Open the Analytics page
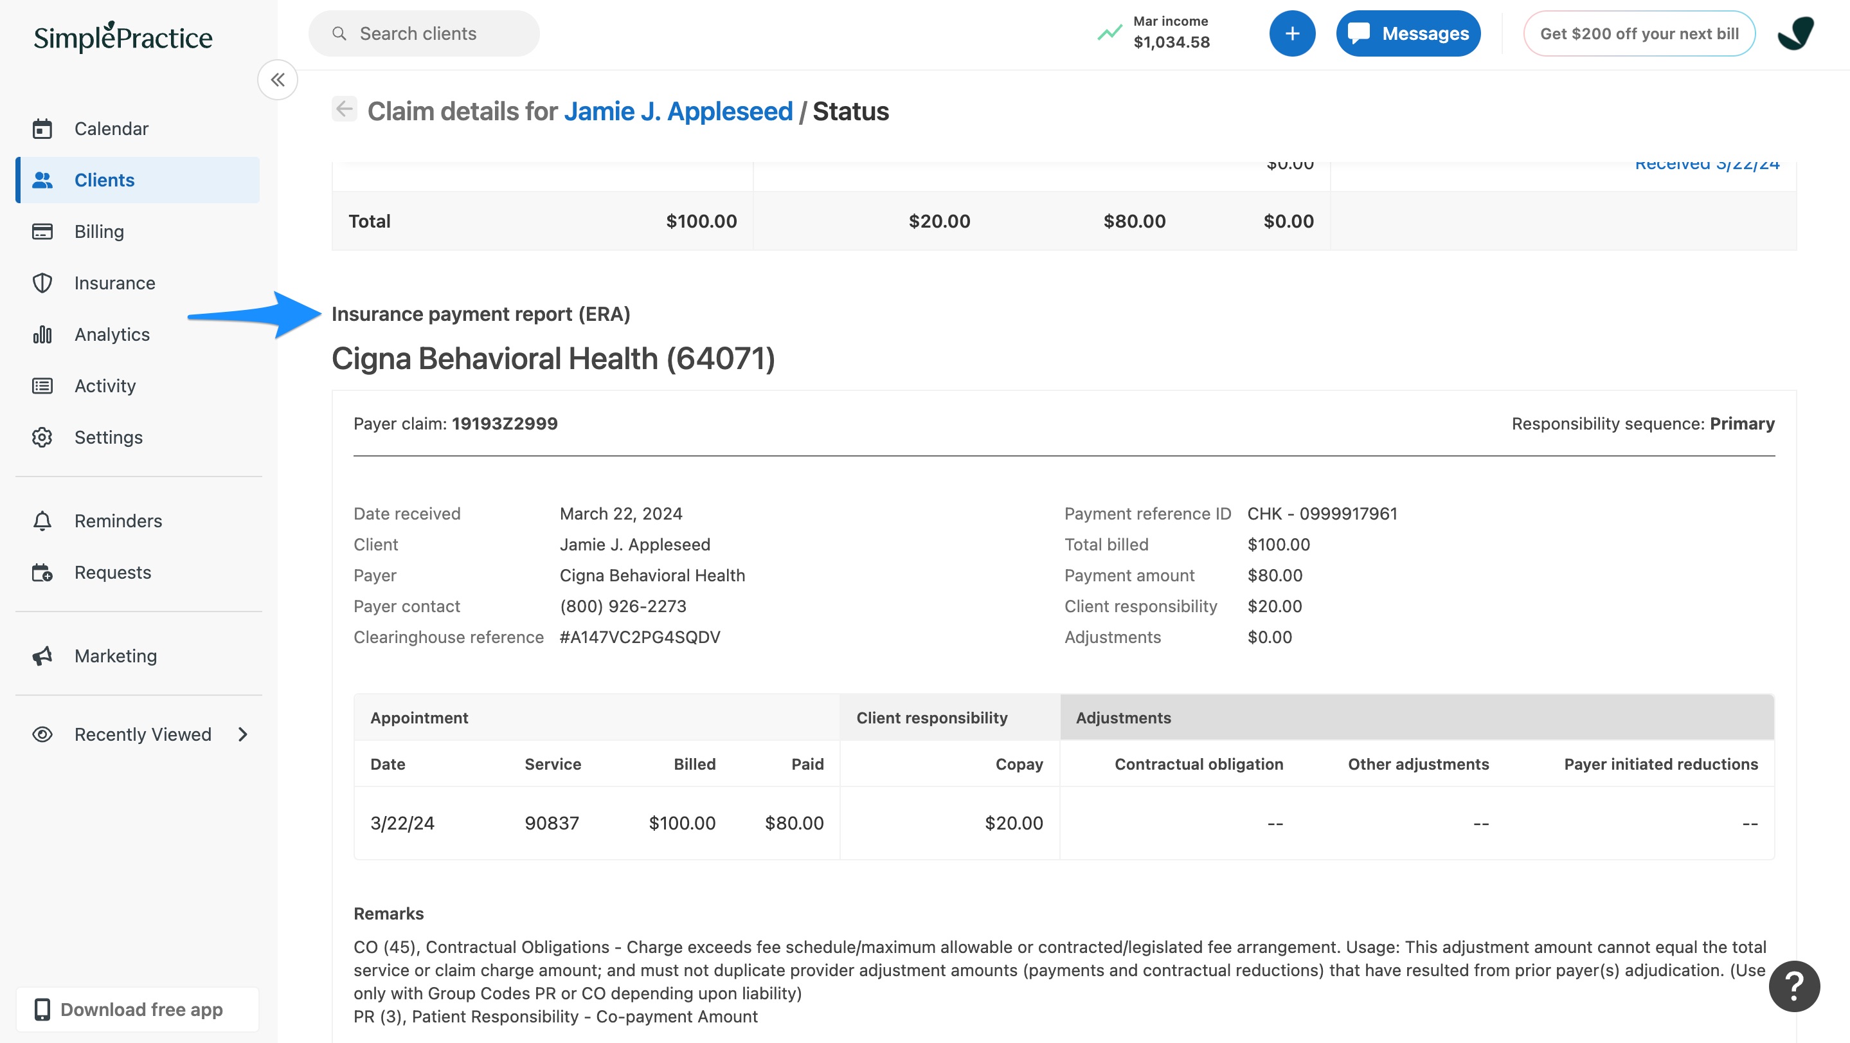1850x1043 pixels. (x=138, y=335)
